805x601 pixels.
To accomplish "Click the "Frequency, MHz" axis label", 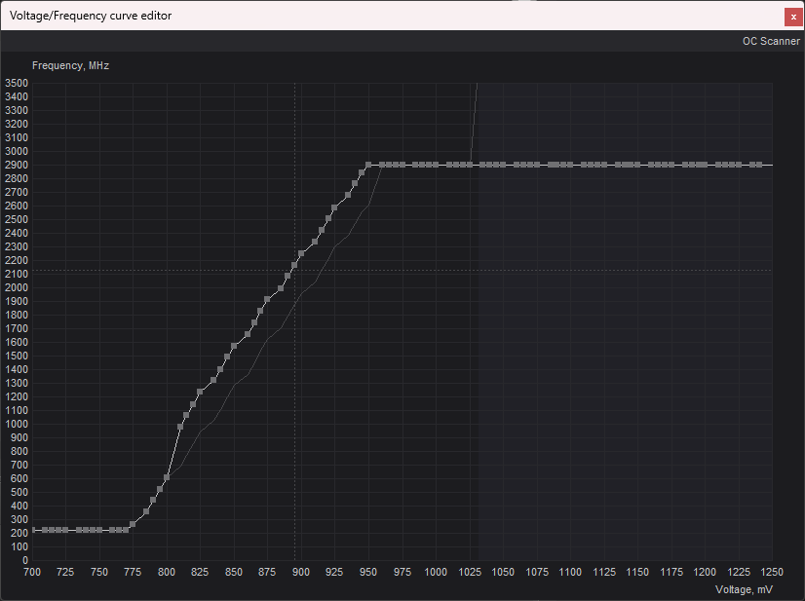I will tap(70, 65).
